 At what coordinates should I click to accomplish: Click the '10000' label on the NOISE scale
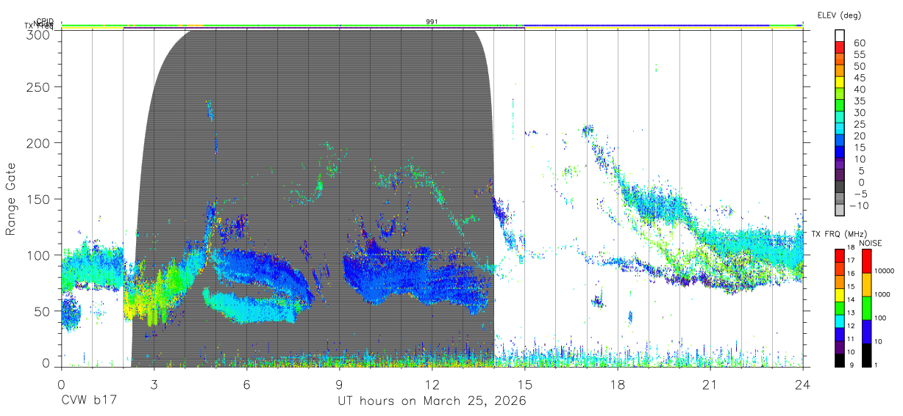[885, 271]
